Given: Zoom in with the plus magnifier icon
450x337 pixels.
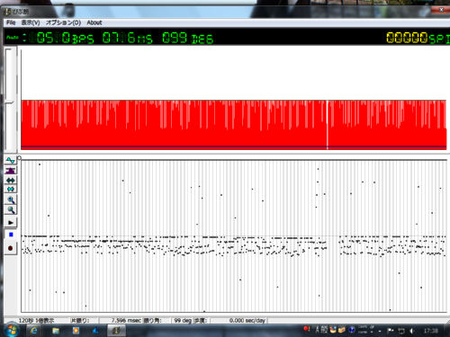Looking at the screenshot, I should tap(11, 200).
